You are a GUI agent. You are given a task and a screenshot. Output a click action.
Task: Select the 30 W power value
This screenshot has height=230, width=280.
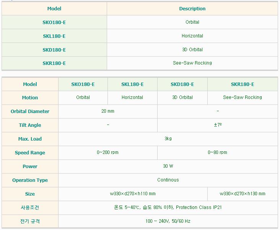tap(168, 166)
